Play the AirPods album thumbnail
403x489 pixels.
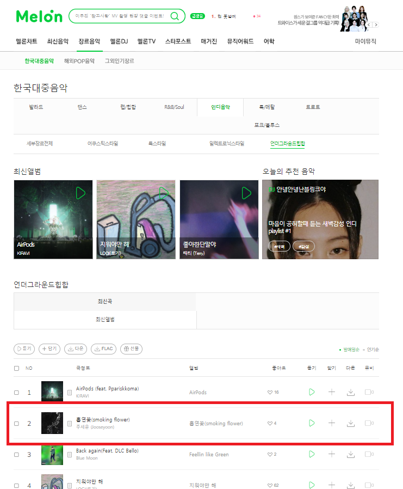point(80,193)
